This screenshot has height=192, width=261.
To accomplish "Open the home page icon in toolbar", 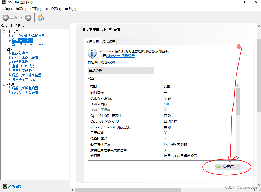I will pyautogui.click(x=41, y=17).
